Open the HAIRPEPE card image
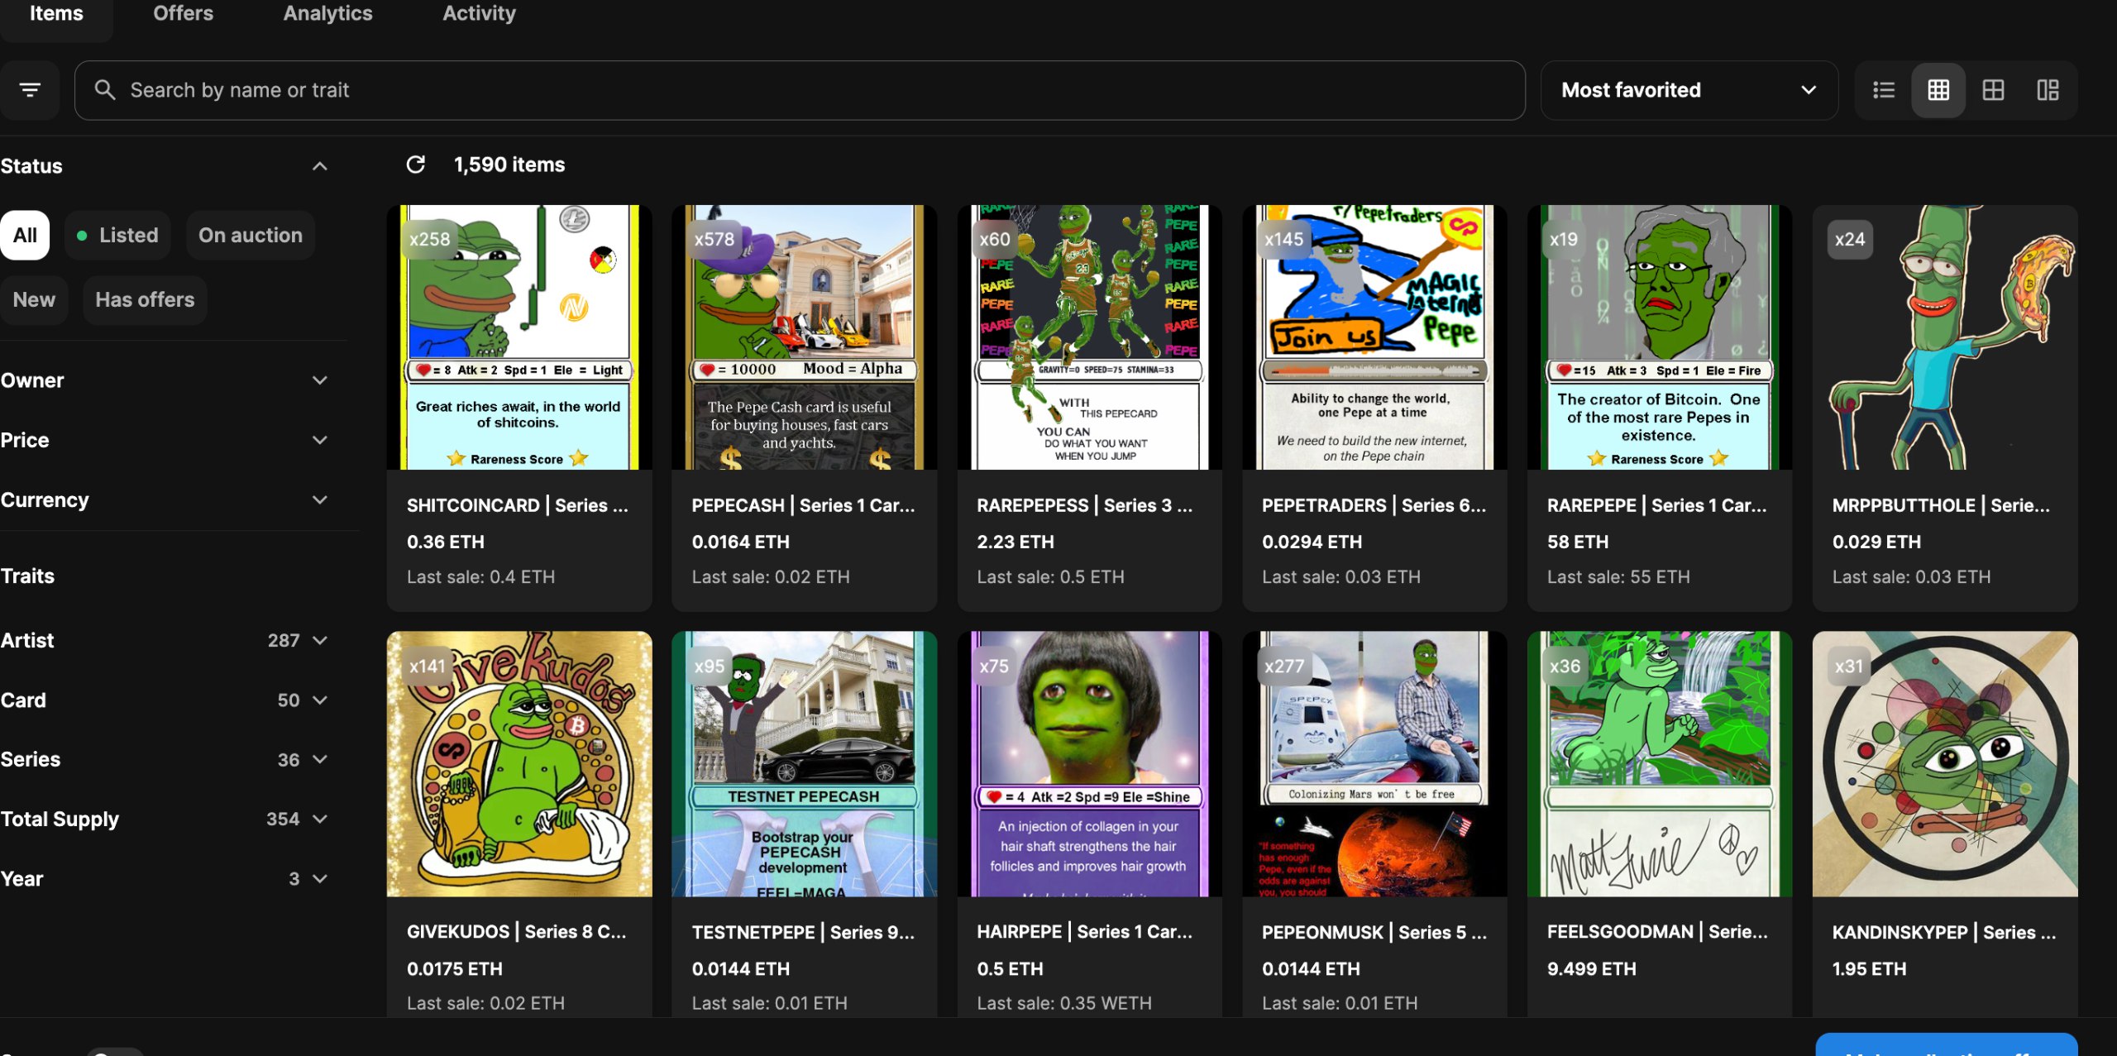The height and width of the screenshot is (1056, 2117). click(x=1089, y=764)
